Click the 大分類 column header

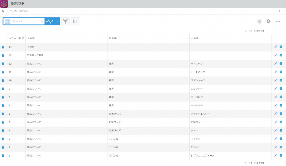[31, 39]
